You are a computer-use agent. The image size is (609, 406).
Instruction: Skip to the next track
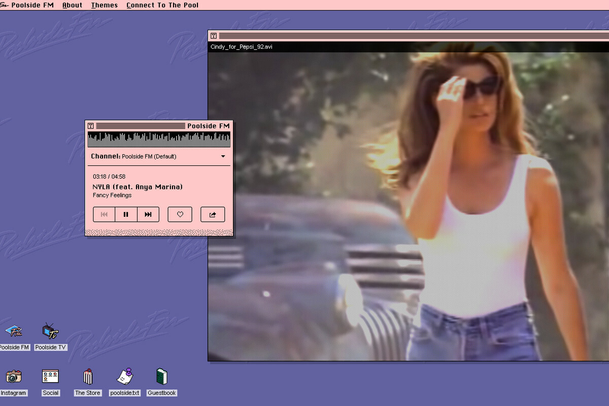[x=148, y=215]
